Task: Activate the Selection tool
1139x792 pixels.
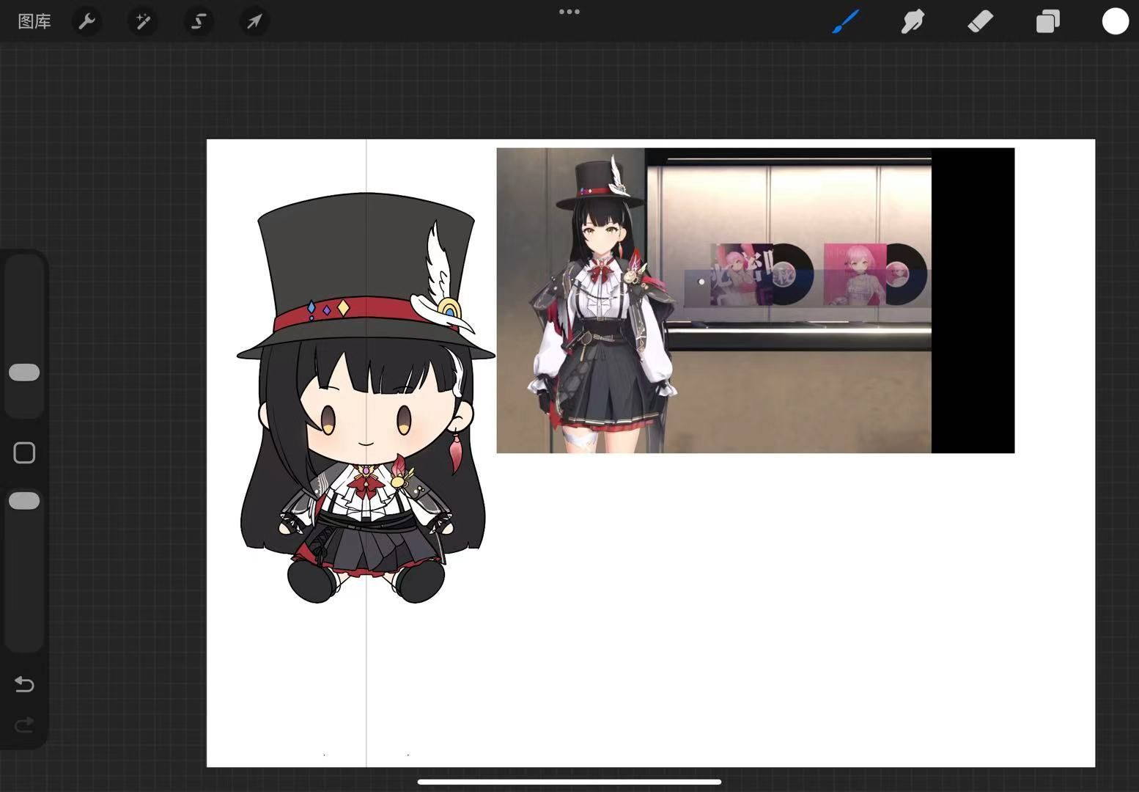Action: (199, 21)
